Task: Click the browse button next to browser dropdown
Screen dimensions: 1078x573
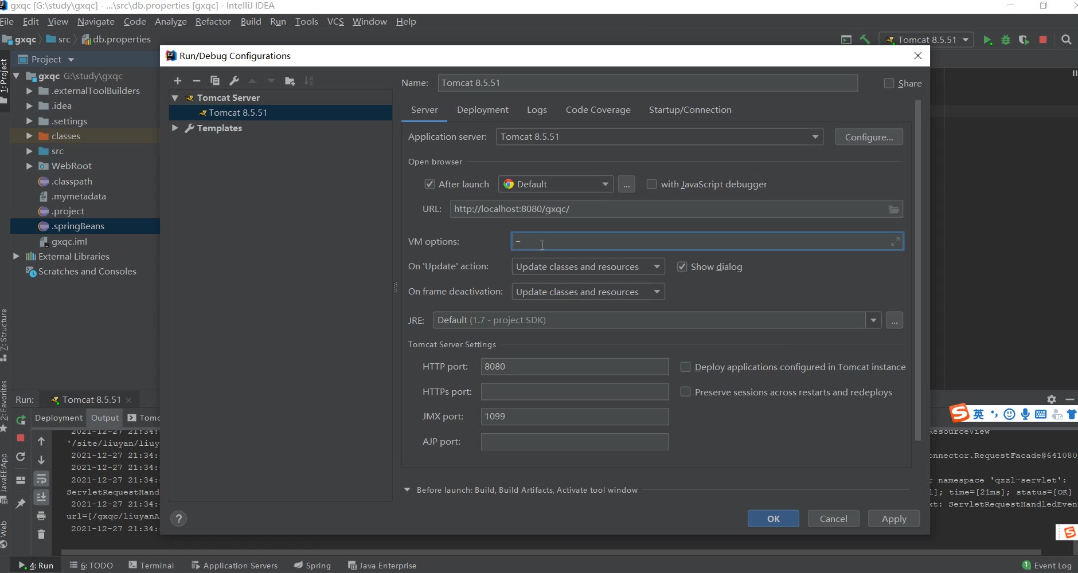Action: click(x=626, y=184)
